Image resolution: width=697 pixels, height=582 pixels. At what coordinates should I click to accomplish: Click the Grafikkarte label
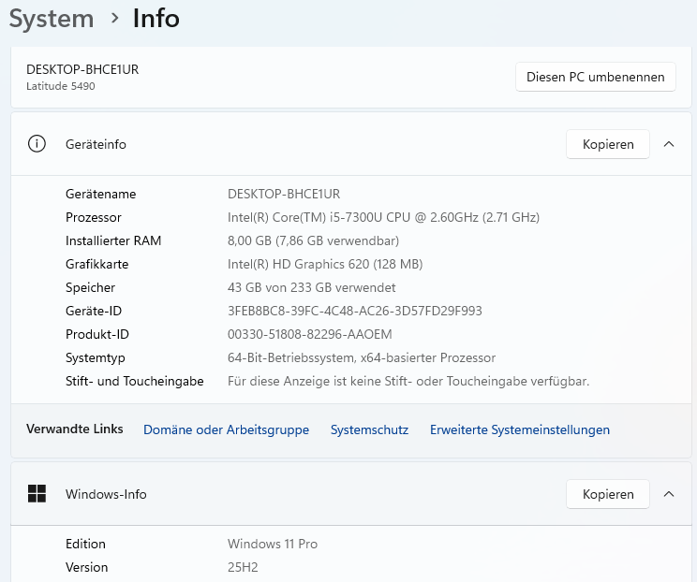(x=96, y=264)
